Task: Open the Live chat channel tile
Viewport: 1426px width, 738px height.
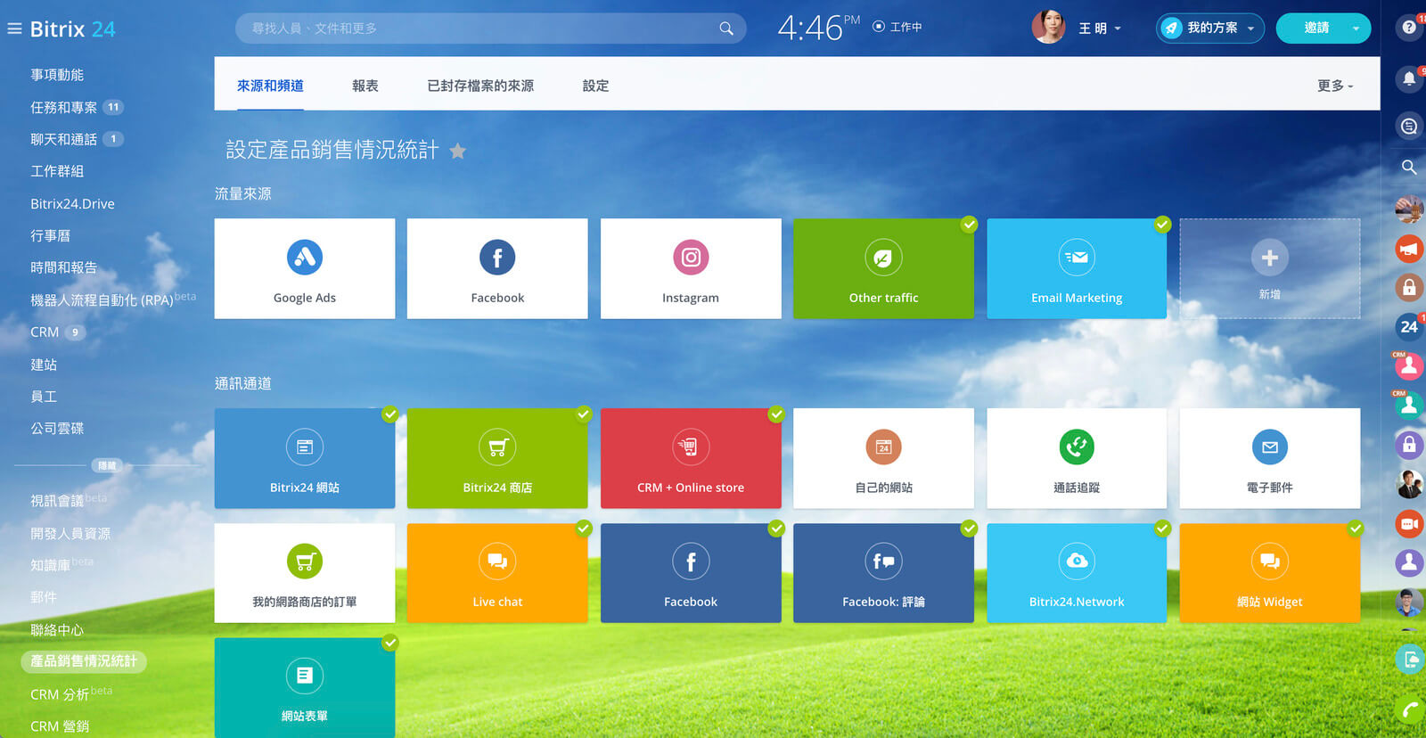Action: tap(497, 572)
